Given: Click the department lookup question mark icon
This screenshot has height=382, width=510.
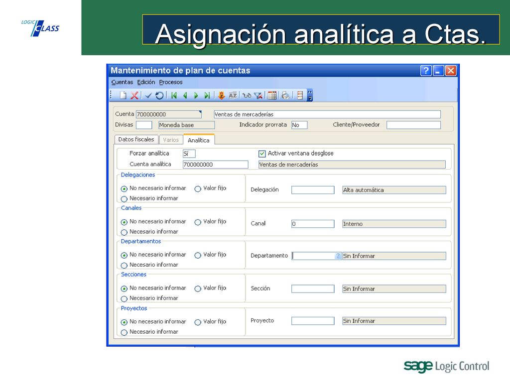Looking at the screenshot, I should coord(338,256).
